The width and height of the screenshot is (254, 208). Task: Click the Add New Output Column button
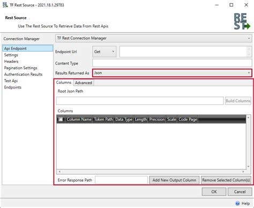coord(174,180)
